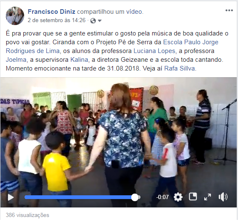Click the remaining time -0:07 display
The image size is (238, 222).
tap(163, 197)
